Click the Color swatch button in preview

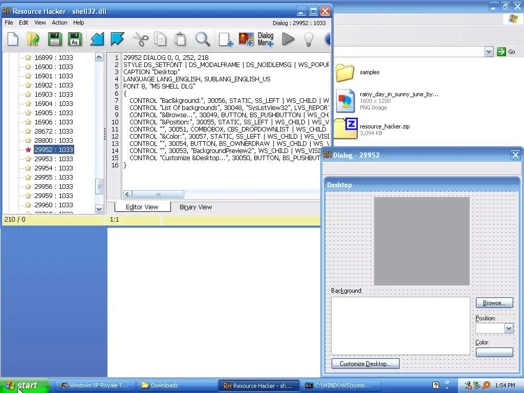pos(494,352)
